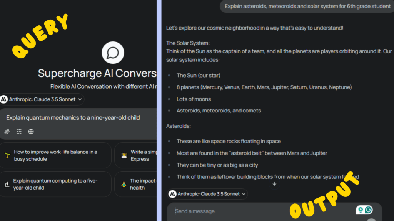Click the Anthropic logo in the left model selector
Image resolution: width=394 pixels, height=221 pixels.
coord(4,99)
